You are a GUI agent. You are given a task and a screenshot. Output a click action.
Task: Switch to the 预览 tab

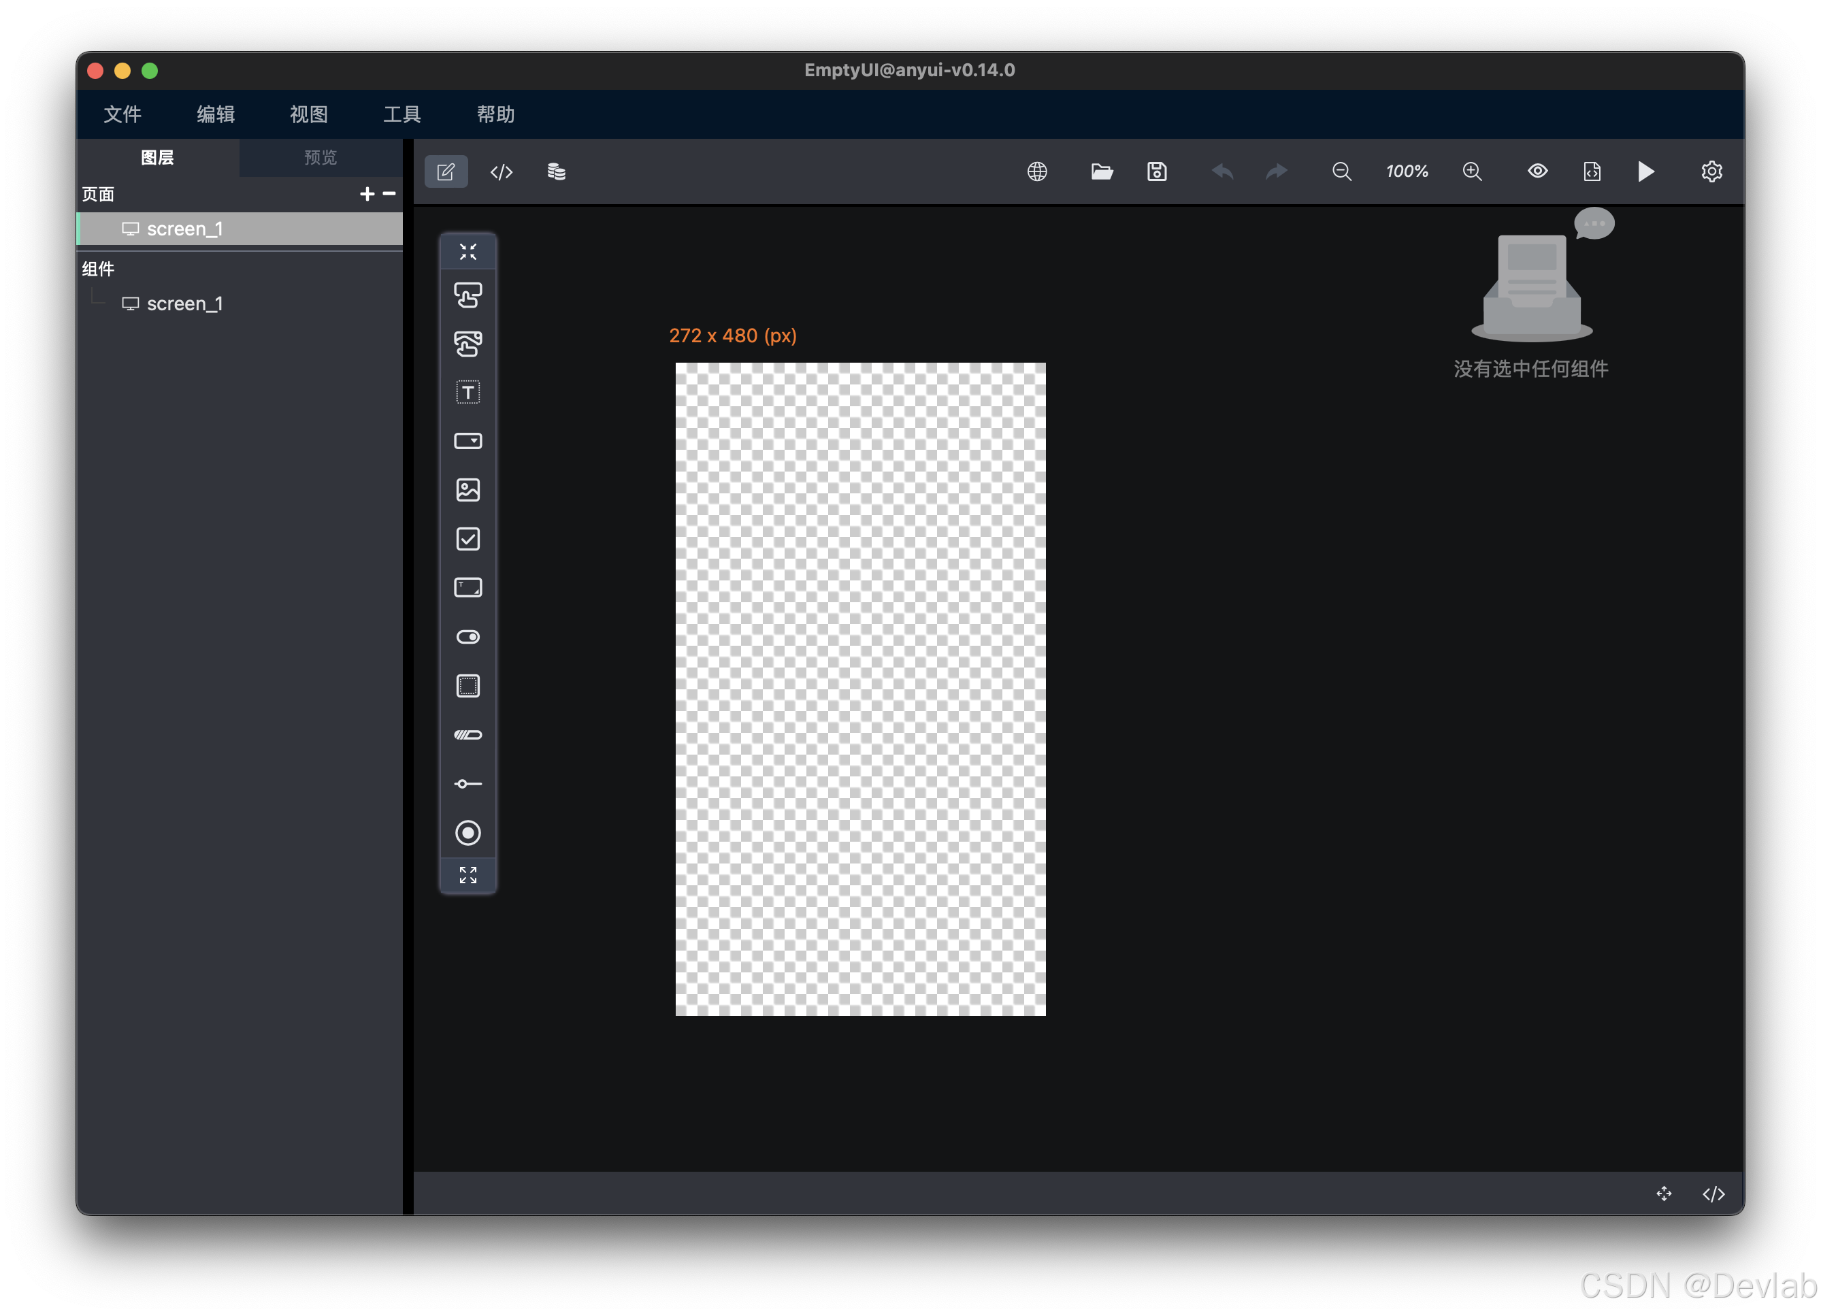(321, 157)
